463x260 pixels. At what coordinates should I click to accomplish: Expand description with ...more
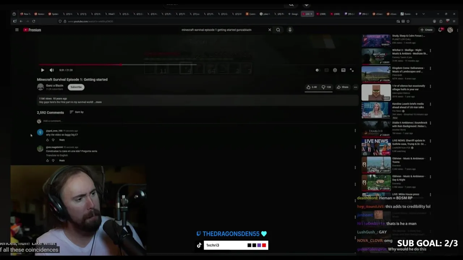click(x=98, y=102)
